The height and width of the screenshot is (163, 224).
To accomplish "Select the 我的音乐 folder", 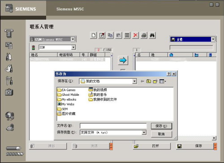I will [98, 94].
